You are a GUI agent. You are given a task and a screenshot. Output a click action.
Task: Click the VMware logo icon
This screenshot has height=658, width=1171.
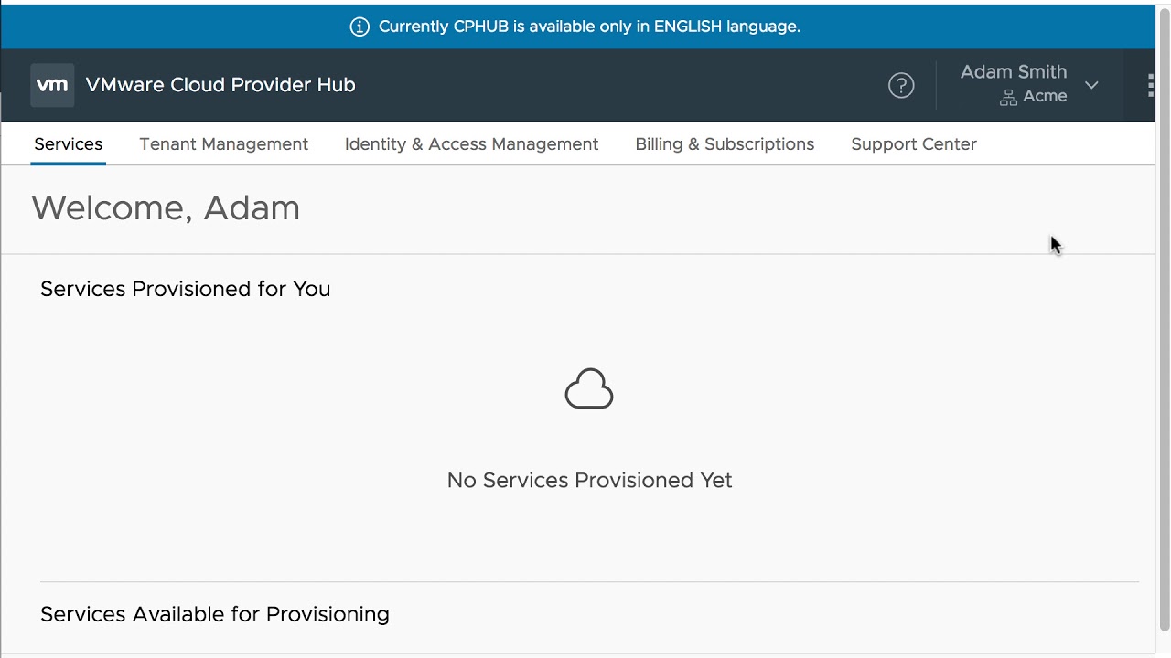click(x=52, y=85)
